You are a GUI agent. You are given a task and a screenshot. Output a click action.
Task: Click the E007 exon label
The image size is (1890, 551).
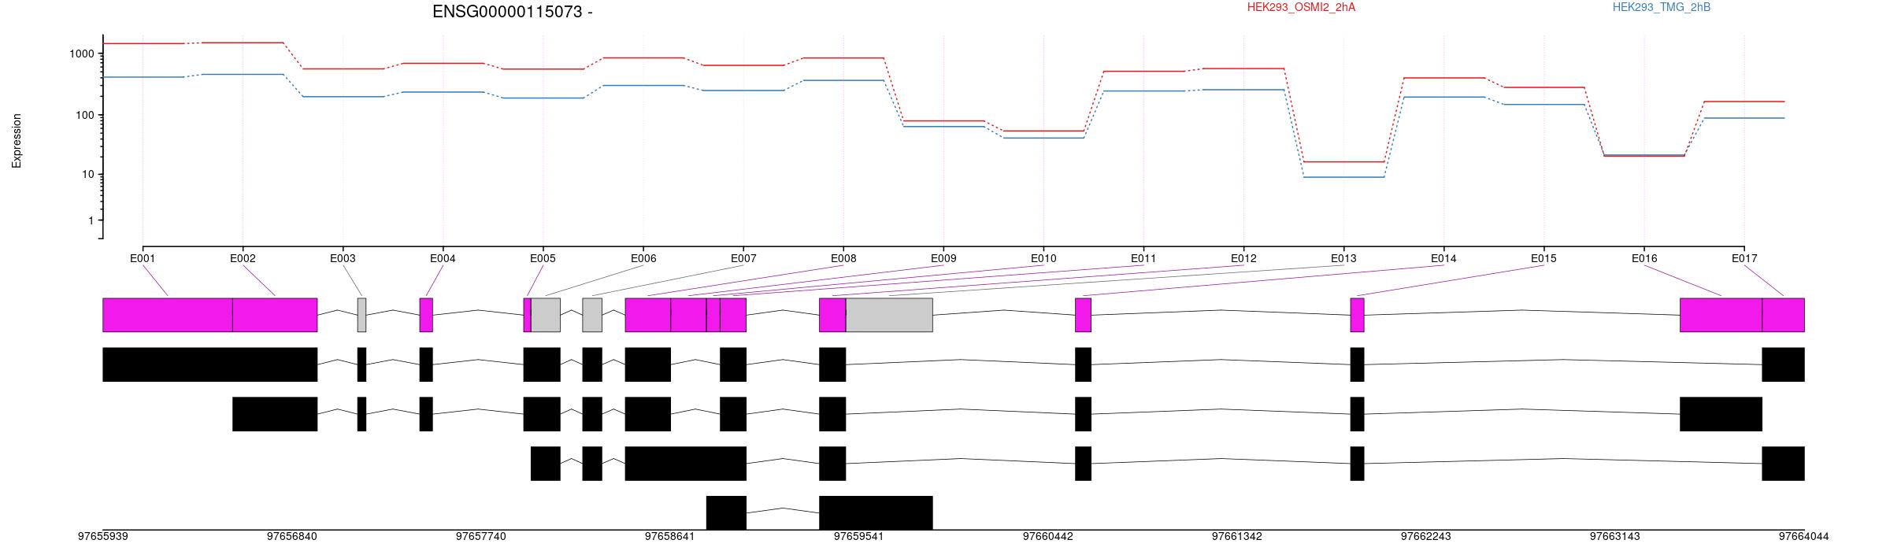point(743,258)
